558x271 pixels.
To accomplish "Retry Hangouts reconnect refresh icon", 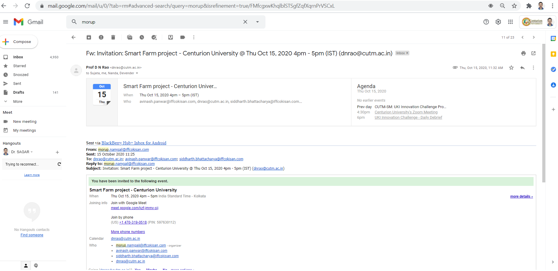I will pyautogui.click(x=59, y=164).
